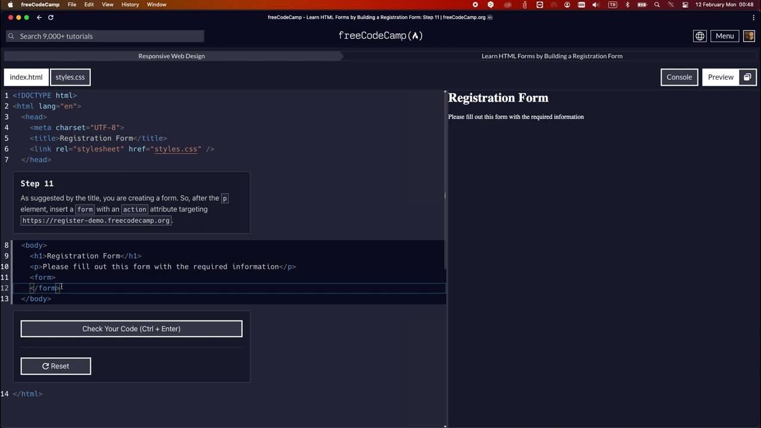Click the meta charset line
This screenshot has width=761, height=428.
coord(77,127)
